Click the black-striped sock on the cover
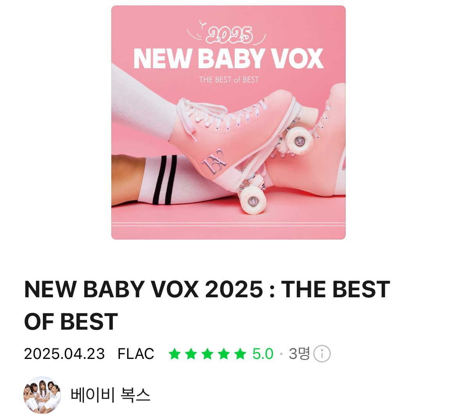The height and width of the screenshot is (419, 457). tap(169, 180)
